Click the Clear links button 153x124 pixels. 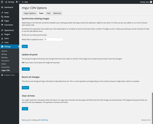pyautogui.click(x=25, y=109)
